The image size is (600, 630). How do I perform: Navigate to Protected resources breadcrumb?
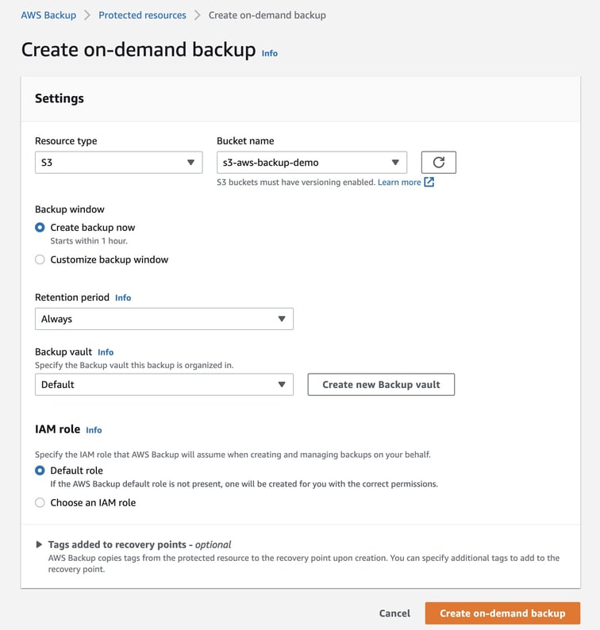coord(142,15)
